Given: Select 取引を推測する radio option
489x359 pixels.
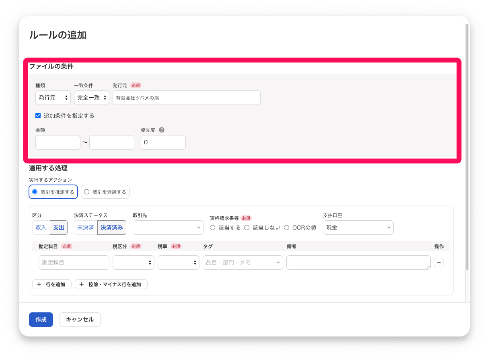Looking at the screenshot, I should point(53,192).
